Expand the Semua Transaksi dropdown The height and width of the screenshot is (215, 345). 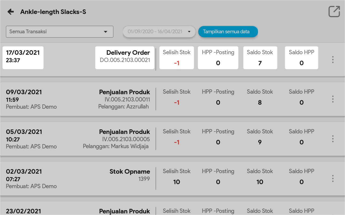coord(60,32)
